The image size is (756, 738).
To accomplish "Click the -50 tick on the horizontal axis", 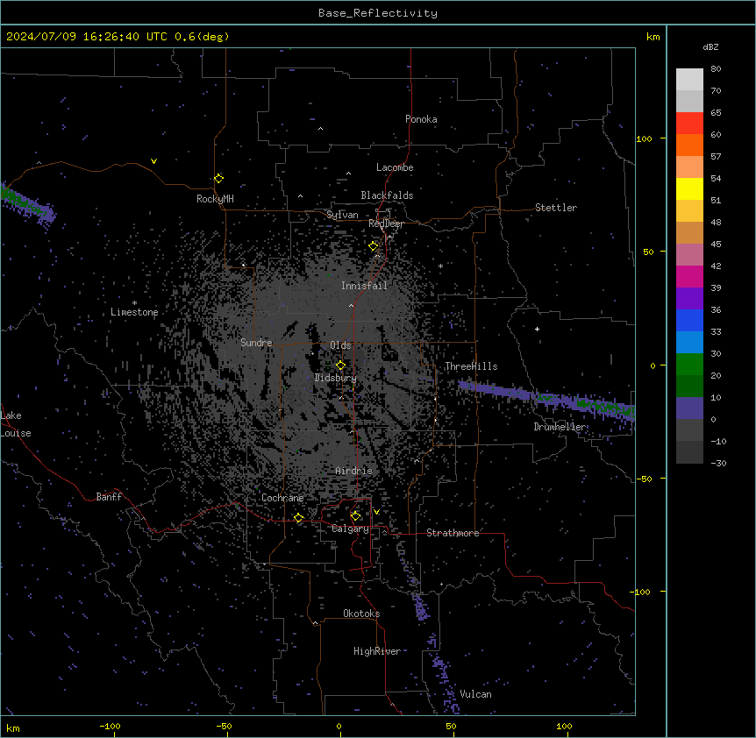I will [x=224, y=726].
